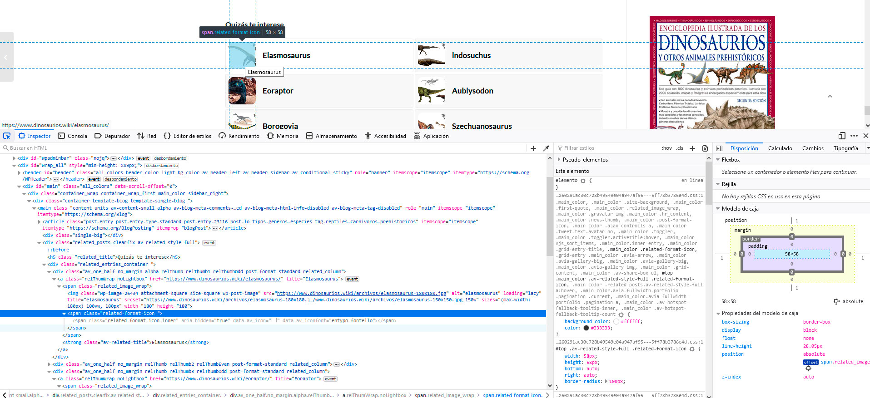Click highlighter icon next to .related-format-icon selector
The width and height of the screenshot is (870, 398).
tap(692, 349)
